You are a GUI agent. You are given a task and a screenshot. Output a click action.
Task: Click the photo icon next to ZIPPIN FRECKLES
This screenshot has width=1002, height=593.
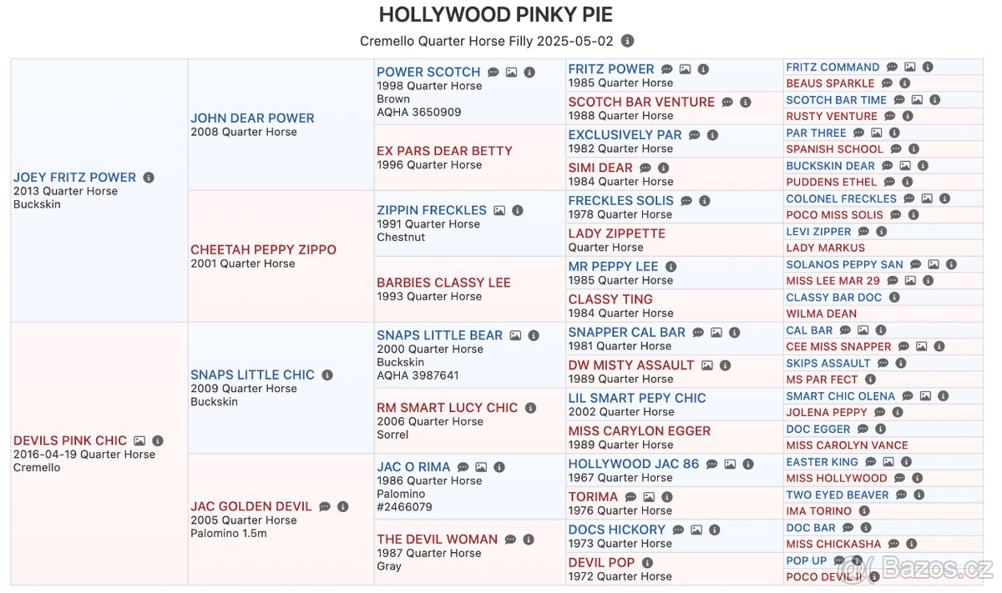(499, 211)
